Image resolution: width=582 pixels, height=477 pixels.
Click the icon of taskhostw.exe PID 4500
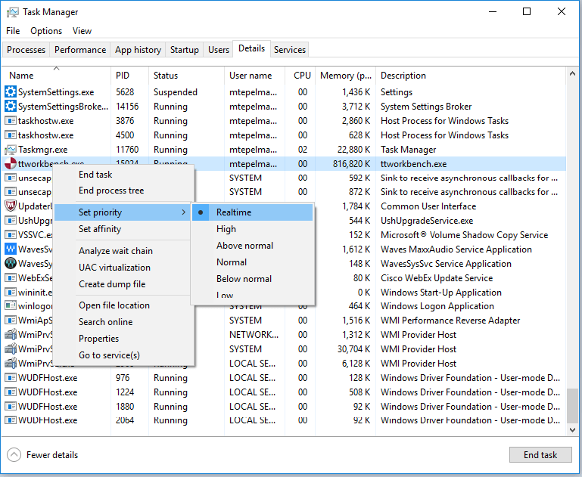[11, 135]
